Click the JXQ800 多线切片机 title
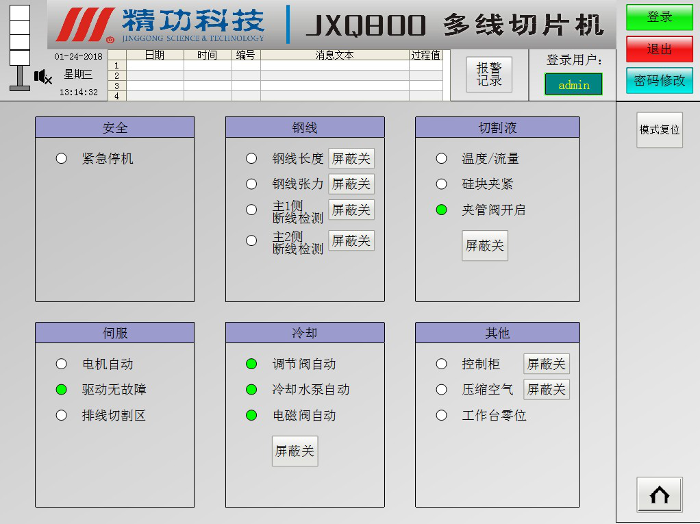The image size is (700, 524). point(455,25)
